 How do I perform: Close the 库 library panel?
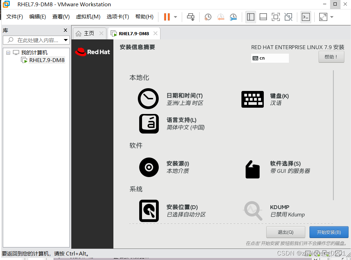(x=65, y=30)
